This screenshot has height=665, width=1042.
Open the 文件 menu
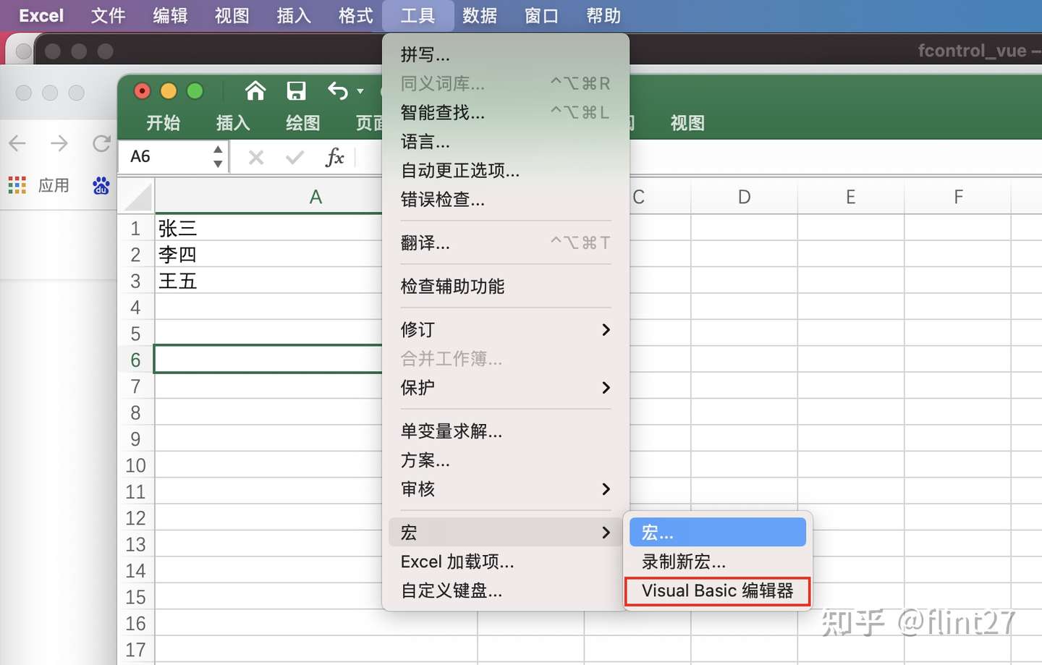pyautogui.click(x=109, y=16)
